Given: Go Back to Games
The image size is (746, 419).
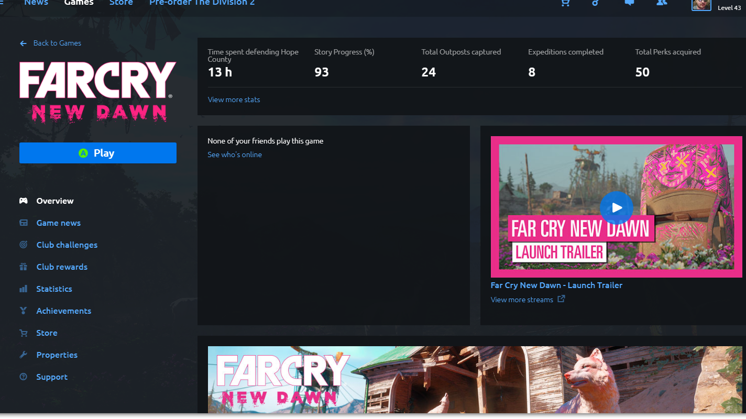Looking at the screenshot, I should click(57, 43).
